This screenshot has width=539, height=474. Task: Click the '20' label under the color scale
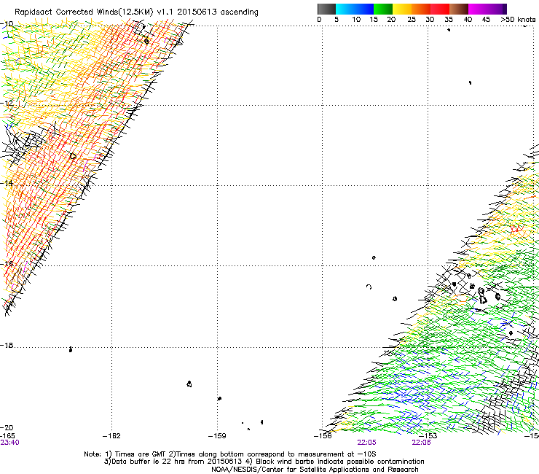click(391, 20)
